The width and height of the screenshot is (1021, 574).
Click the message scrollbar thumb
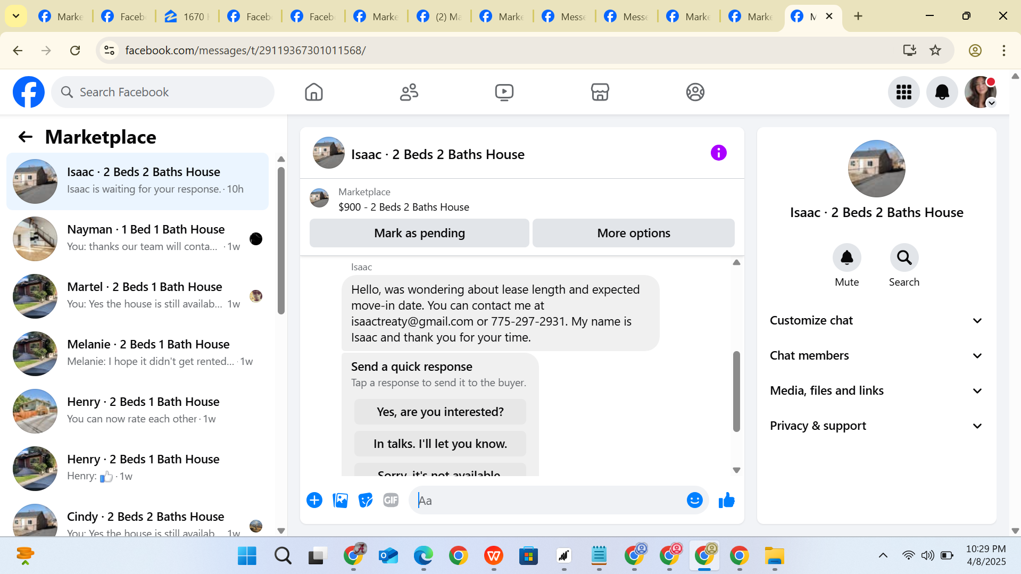(x=736, y=391)
